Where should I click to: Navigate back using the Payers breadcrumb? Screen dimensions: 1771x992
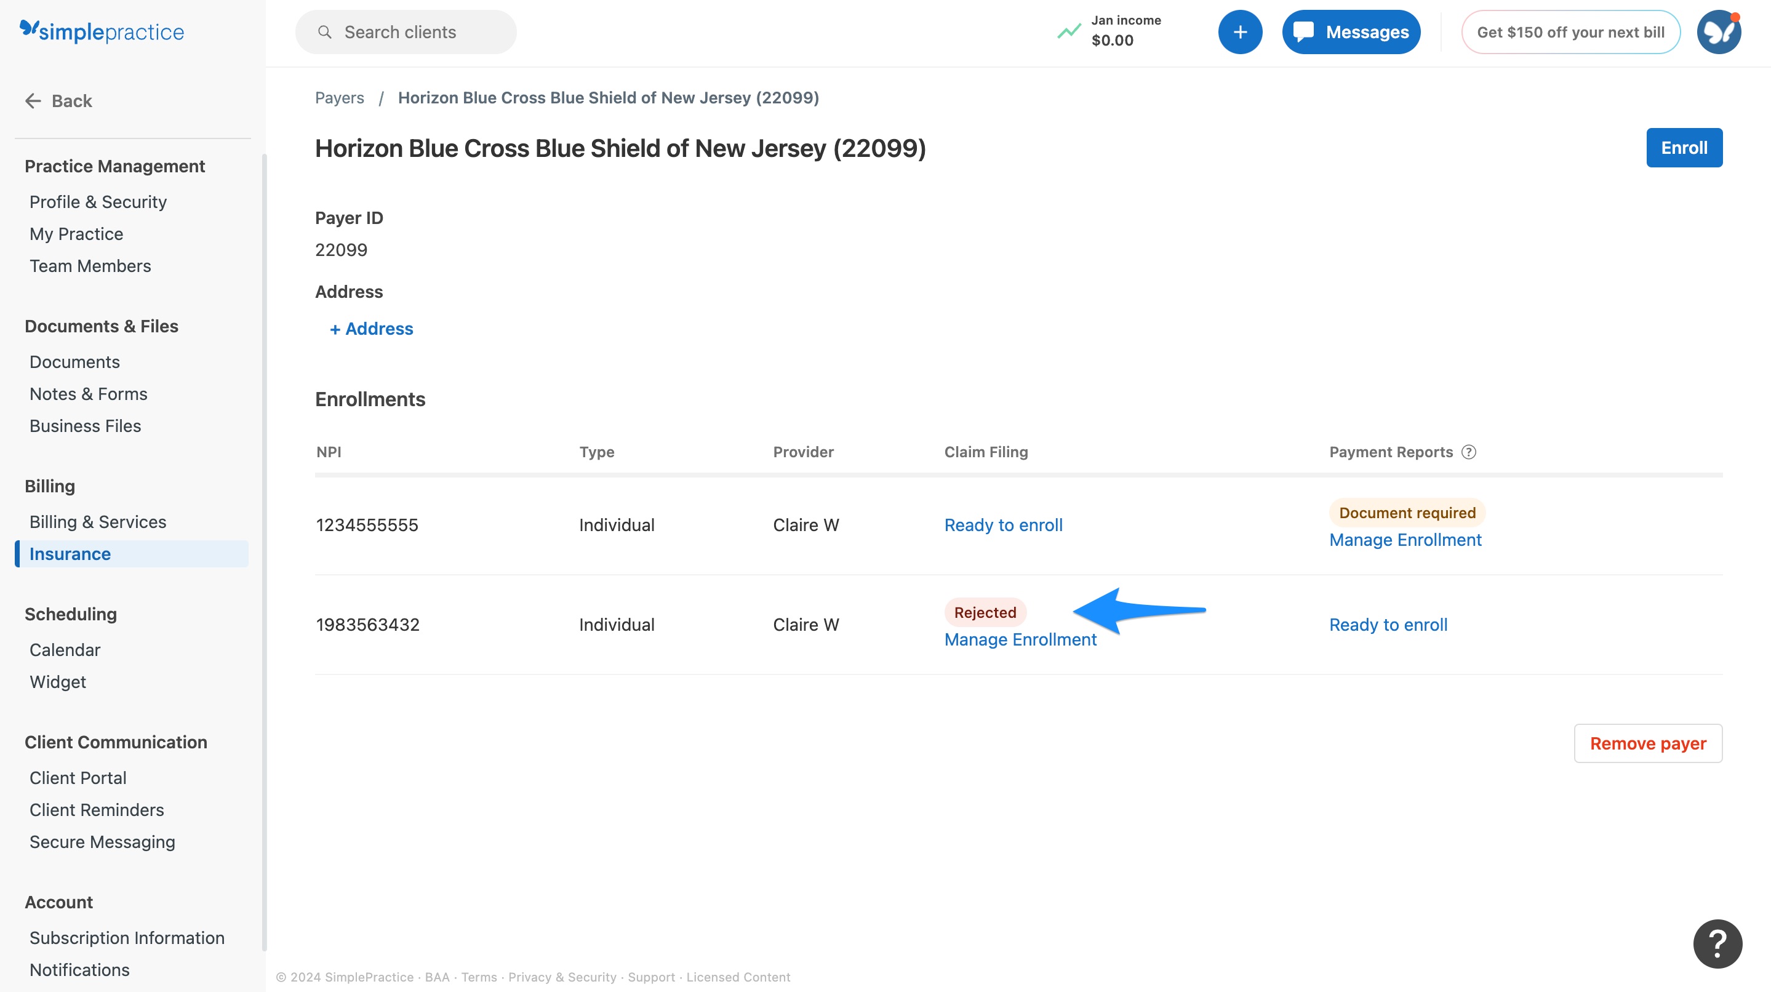tap(339, 98)
